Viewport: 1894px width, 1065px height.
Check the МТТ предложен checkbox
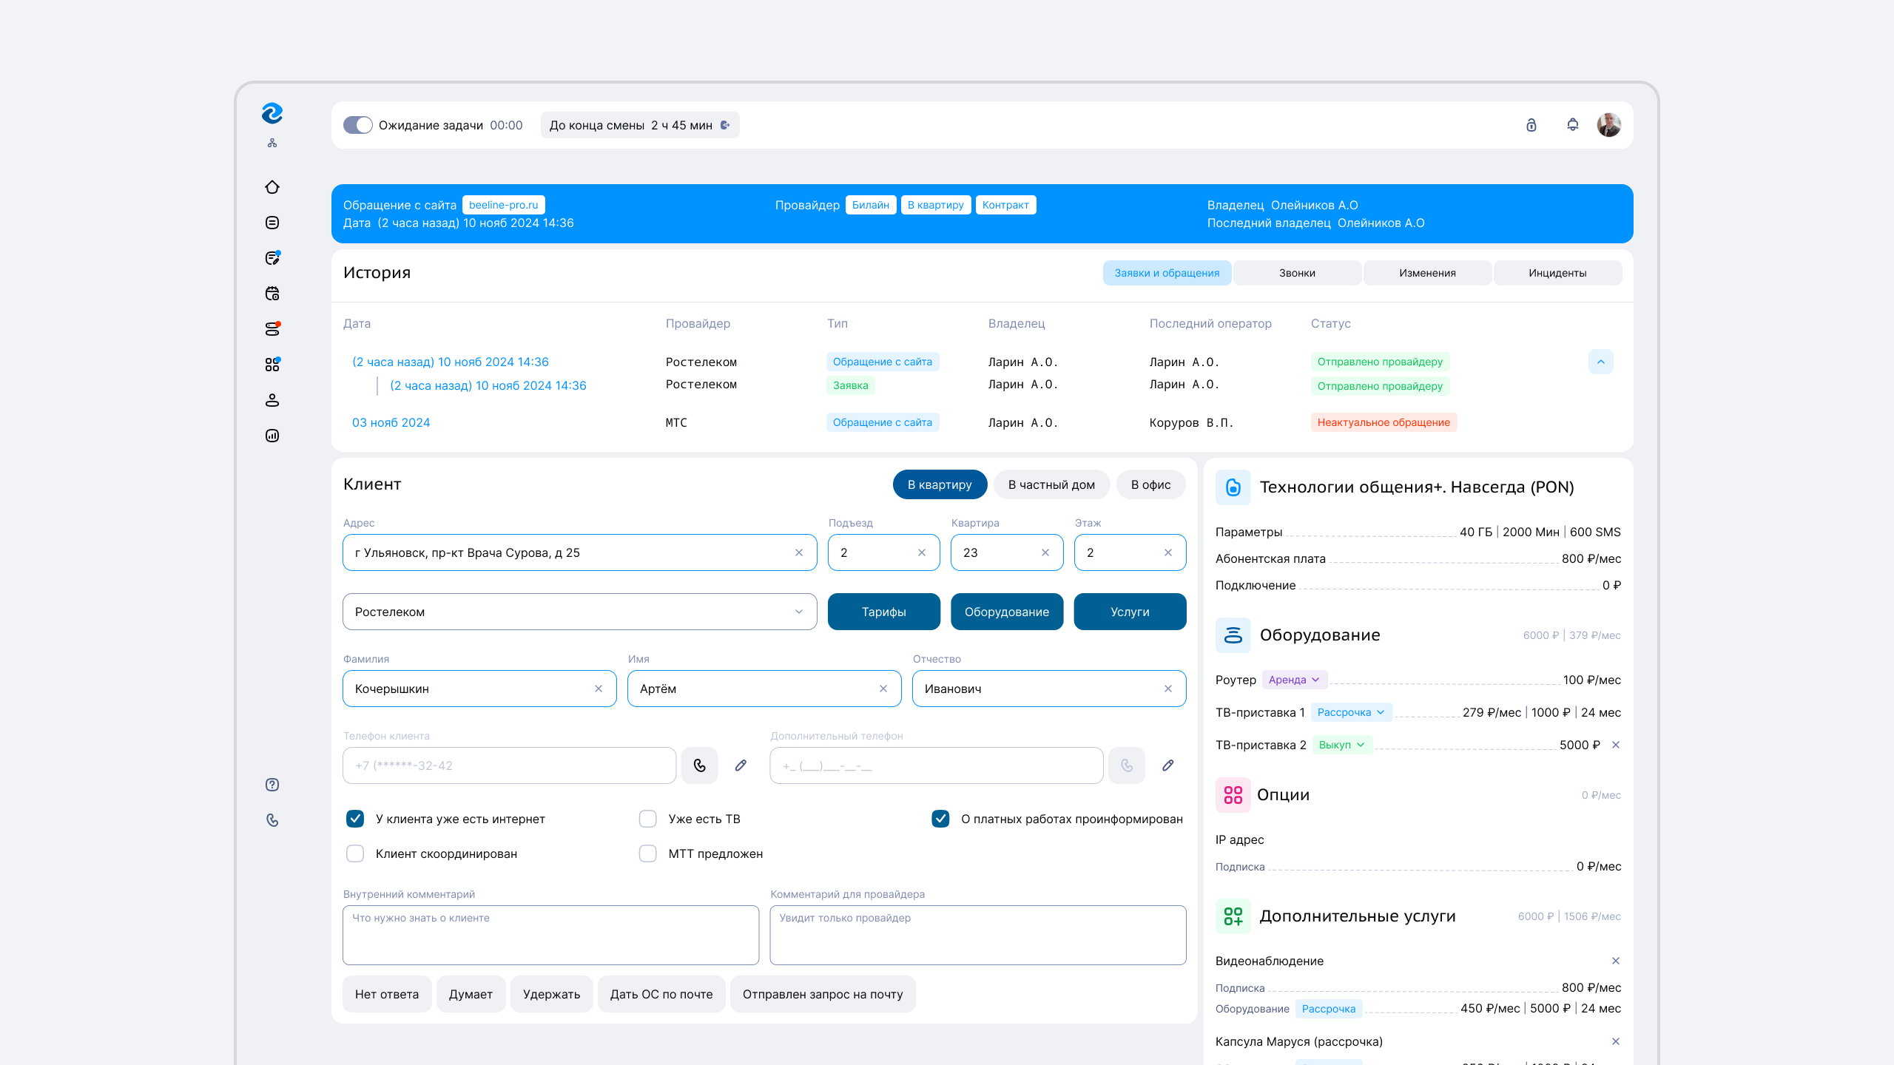click(648, 853)
